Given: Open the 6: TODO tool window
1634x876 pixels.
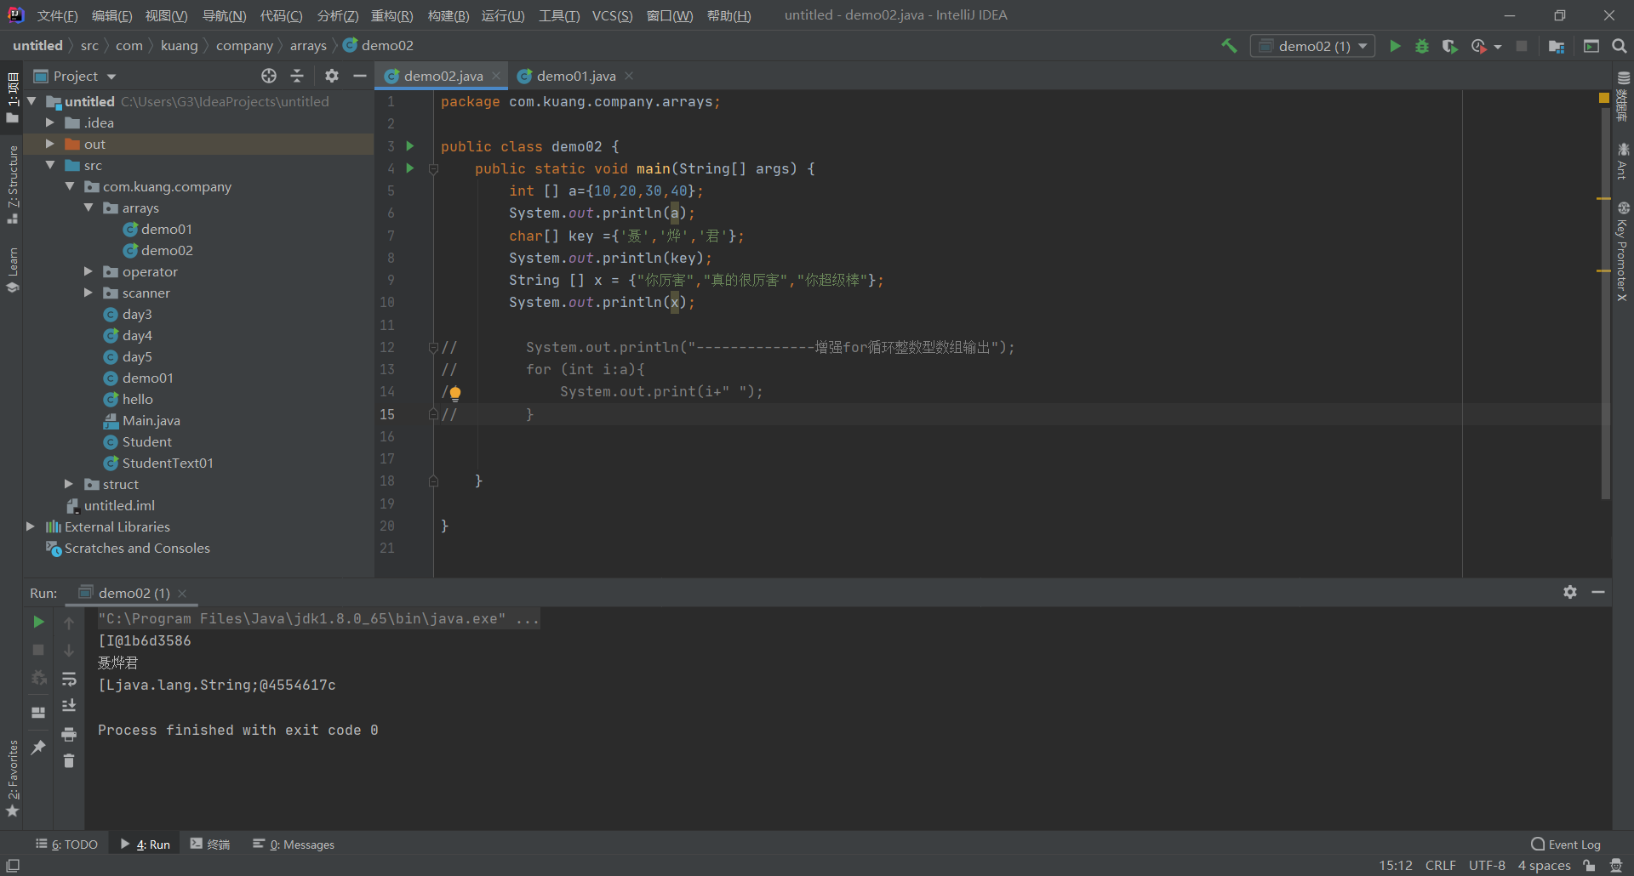Looking at the screenshot, I should click(x=67, y=845).
